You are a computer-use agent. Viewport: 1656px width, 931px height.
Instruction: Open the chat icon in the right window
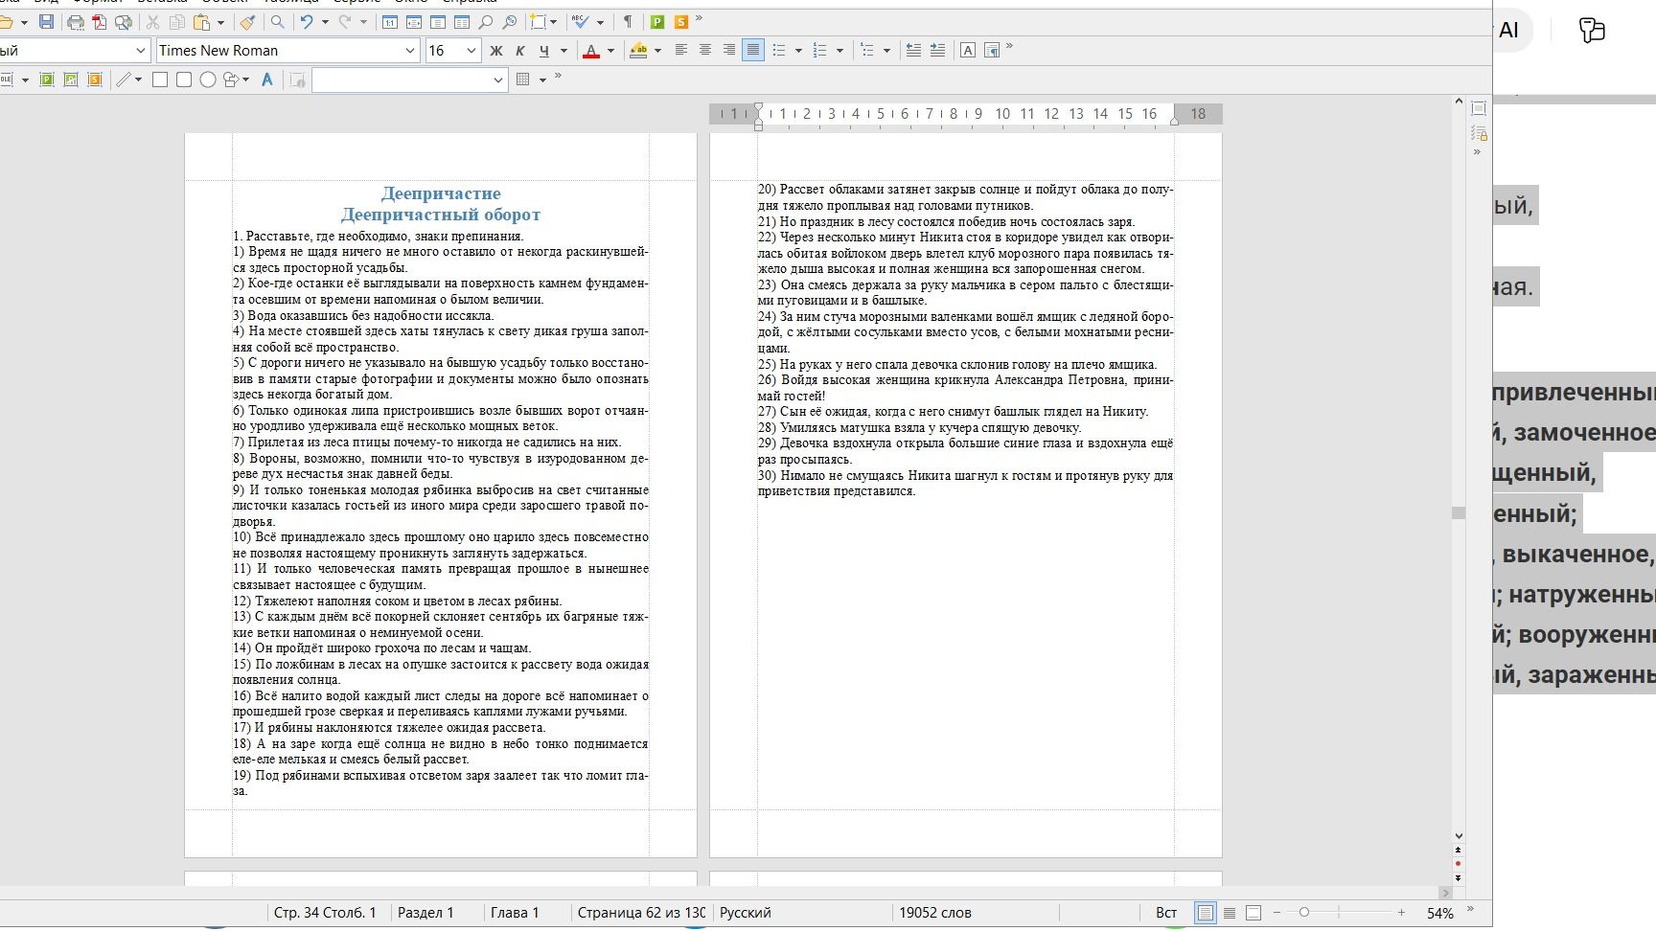1592,31
